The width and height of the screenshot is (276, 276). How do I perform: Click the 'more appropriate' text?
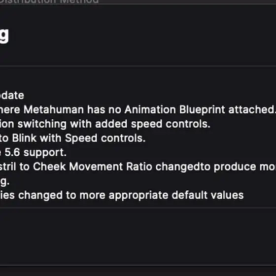click(124, 196)
